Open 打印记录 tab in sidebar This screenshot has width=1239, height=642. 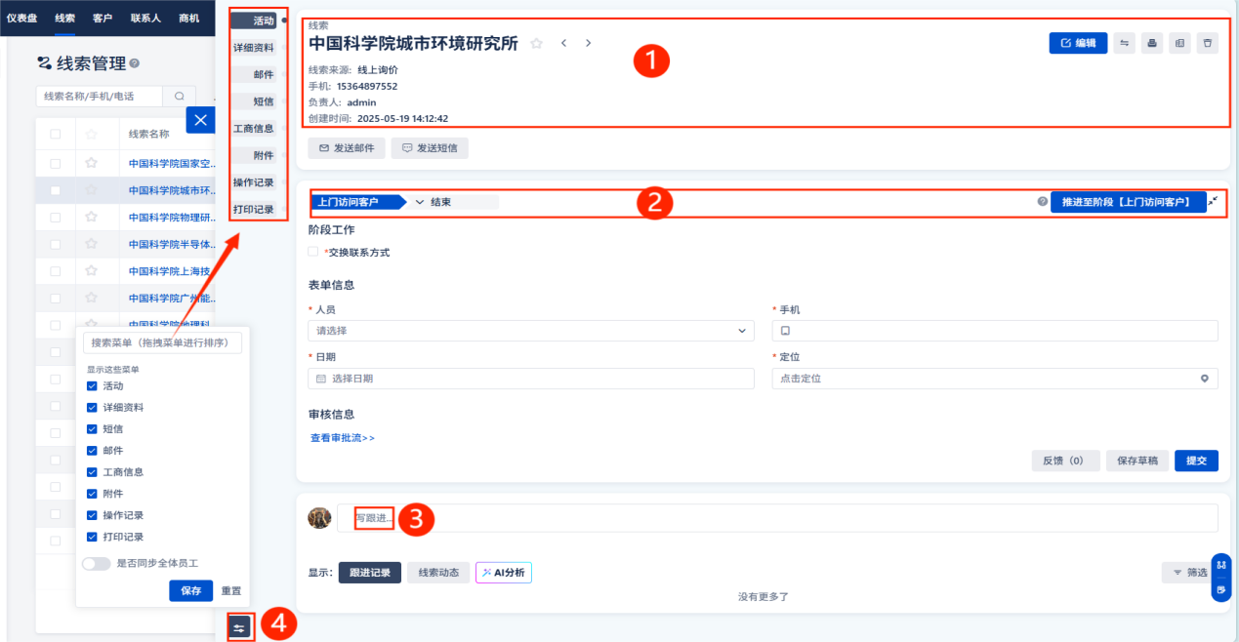(x=254, y=210)
